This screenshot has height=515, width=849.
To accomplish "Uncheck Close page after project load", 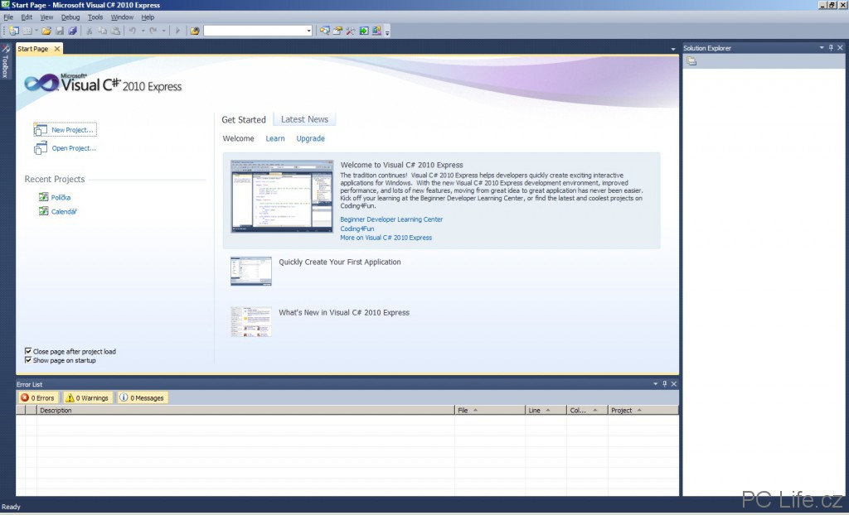I will (28, 351).
